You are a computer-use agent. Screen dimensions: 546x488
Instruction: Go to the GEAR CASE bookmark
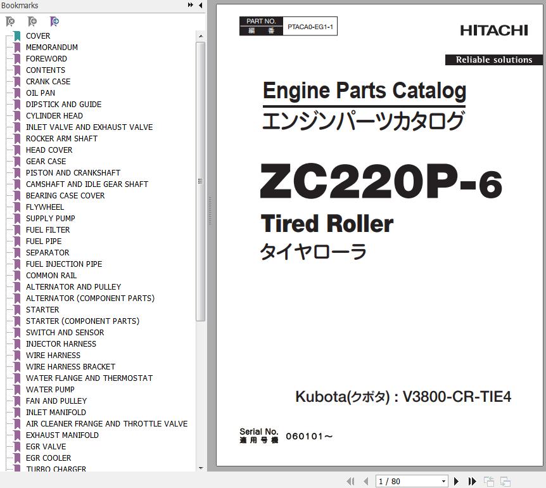46,161
